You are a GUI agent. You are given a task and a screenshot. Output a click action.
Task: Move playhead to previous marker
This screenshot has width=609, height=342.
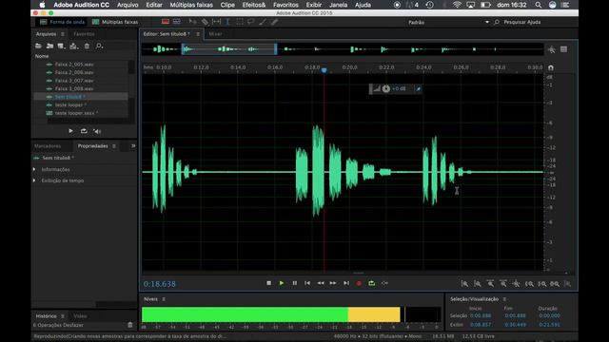307,283
